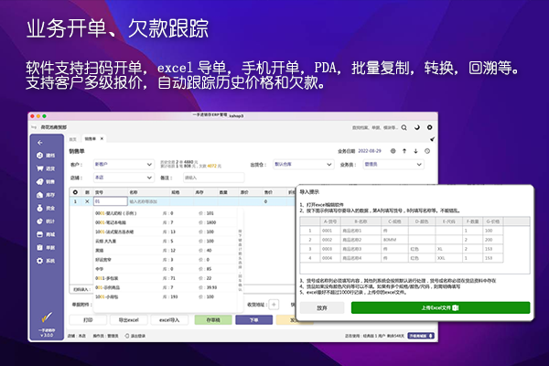549x366 pixels.
Task: Open the 库存 inventory module
Action: click(x=46, y=195)
